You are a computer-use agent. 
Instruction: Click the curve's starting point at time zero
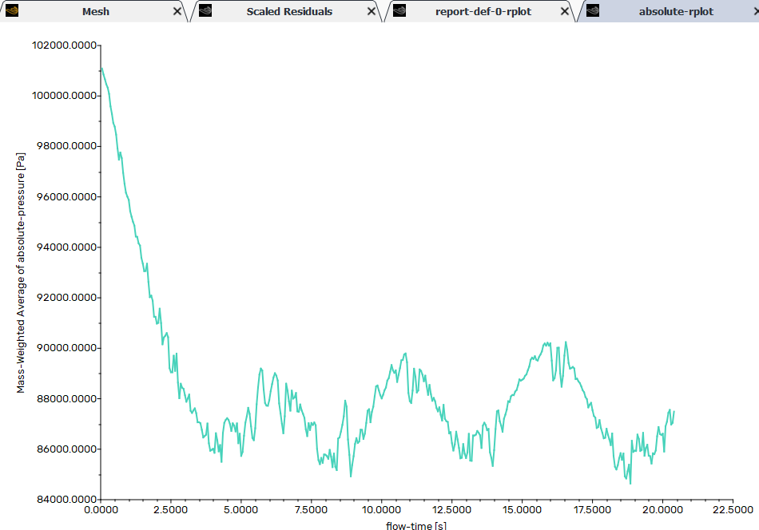[x=101, y=68]
